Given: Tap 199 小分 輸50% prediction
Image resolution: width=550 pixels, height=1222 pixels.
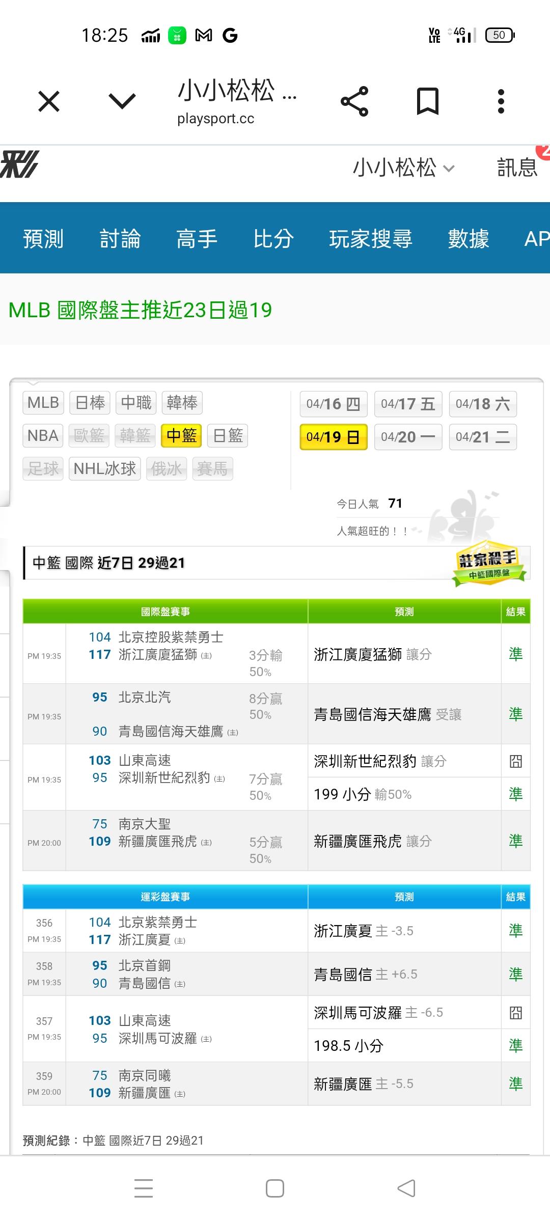Looking at the screenshot, I should [404, 794].
